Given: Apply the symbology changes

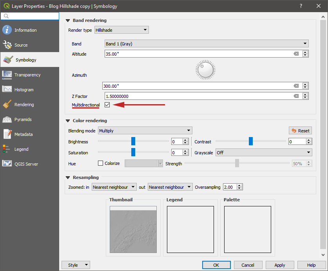Looking at the screenshot, I should 280,265.
